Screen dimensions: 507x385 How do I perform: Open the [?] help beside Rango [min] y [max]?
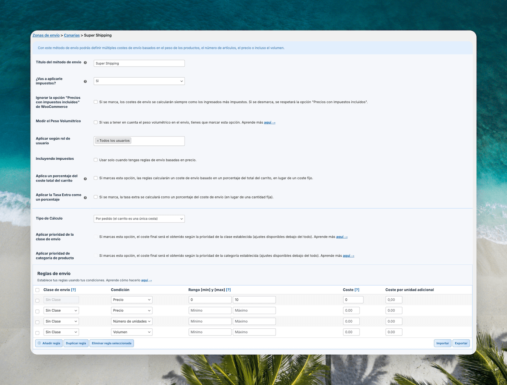coord(229,290)
